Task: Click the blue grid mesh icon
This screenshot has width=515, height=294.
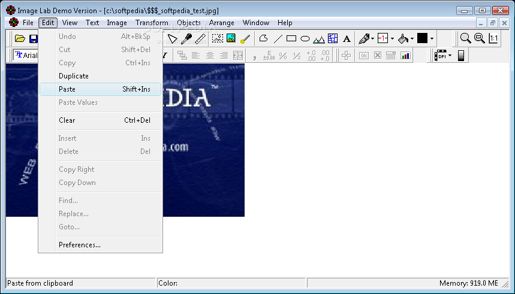Action: click(333, 38)
